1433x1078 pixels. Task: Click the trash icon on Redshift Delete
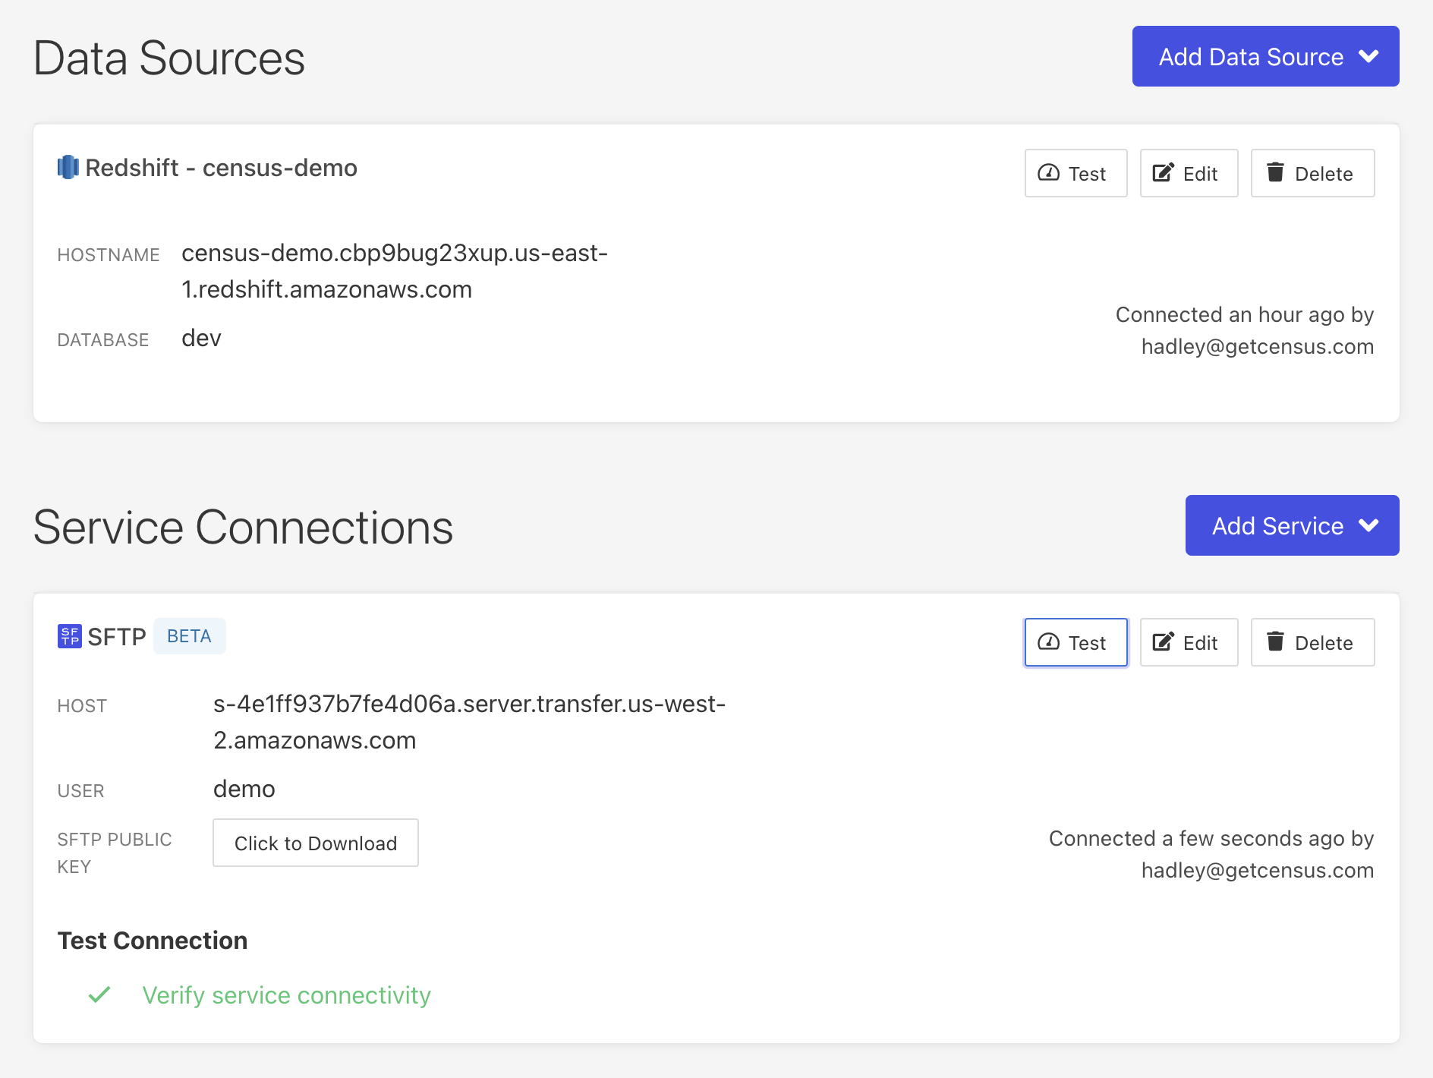click(1275, 172)
